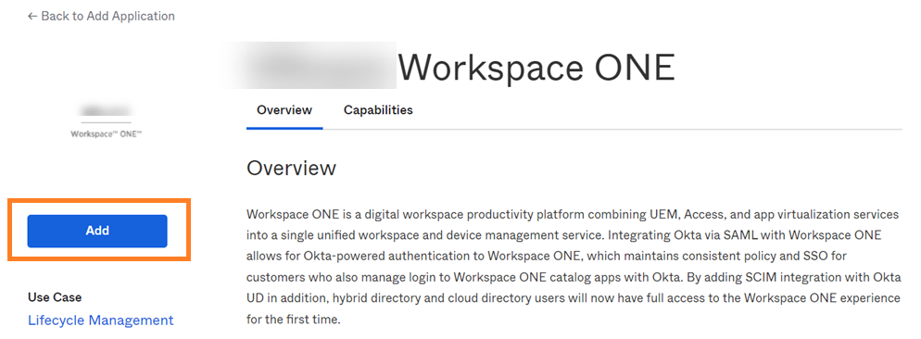This screenshot has height=339, width=921.
Task: Click the Use Case label
Action: click(x=55, y=297)
